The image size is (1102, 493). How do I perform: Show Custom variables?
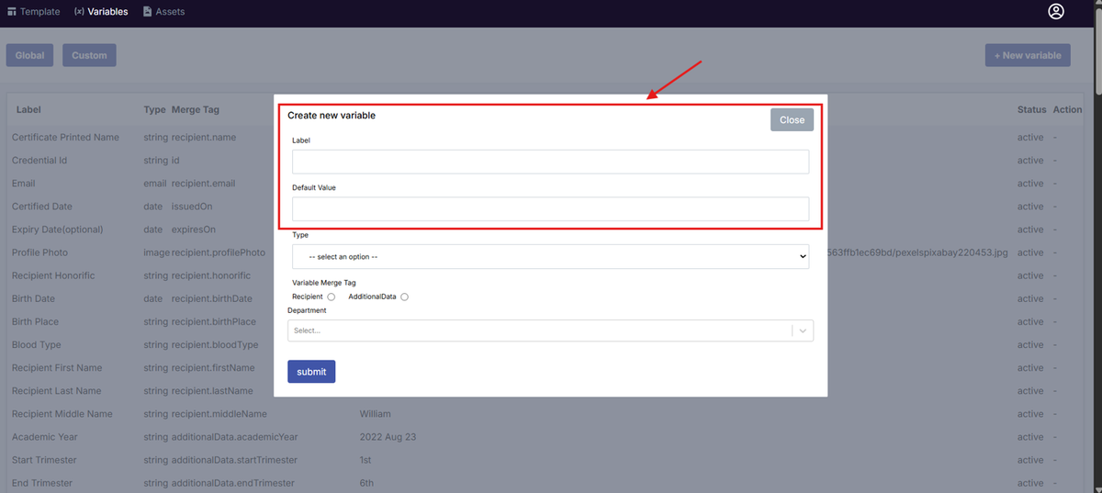pos(89,55)
